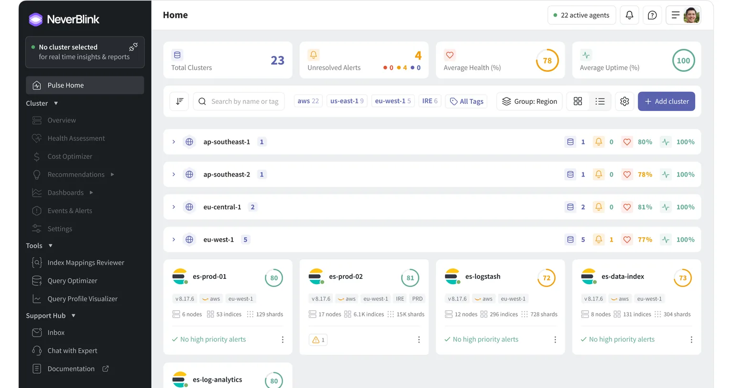The image size is (732, 388).
Task: Toggle the us-east-1 filter tag
Action: click(347, 101)
